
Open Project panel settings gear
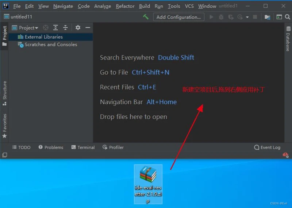78,28
